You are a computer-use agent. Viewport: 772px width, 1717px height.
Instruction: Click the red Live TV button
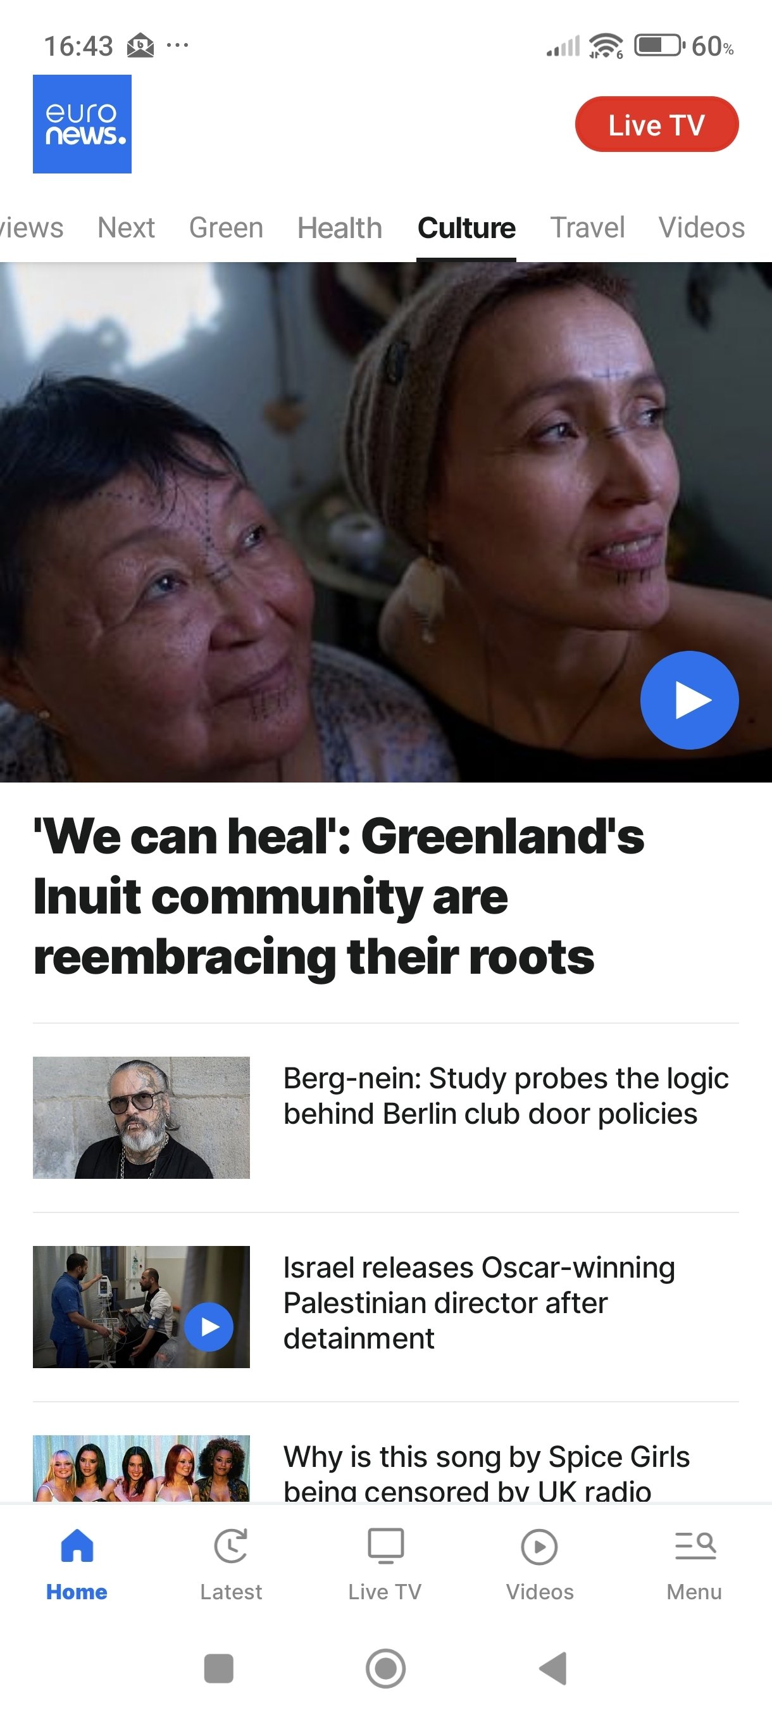point(657,124)
